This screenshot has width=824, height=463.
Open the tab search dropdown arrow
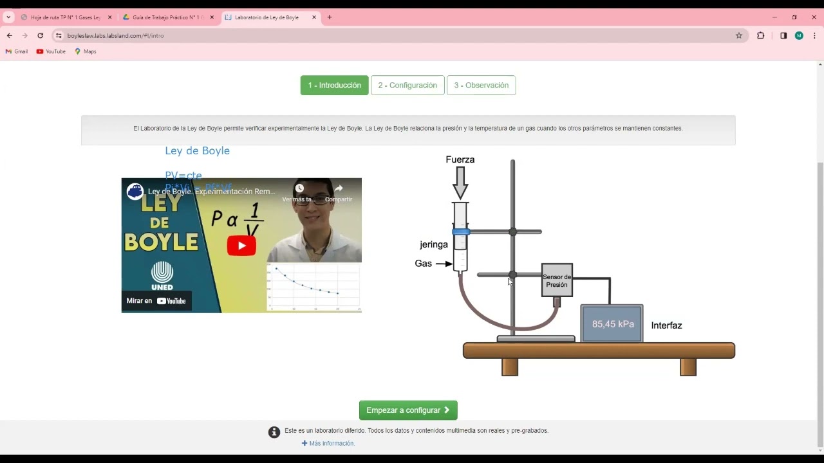pos(8,17)
